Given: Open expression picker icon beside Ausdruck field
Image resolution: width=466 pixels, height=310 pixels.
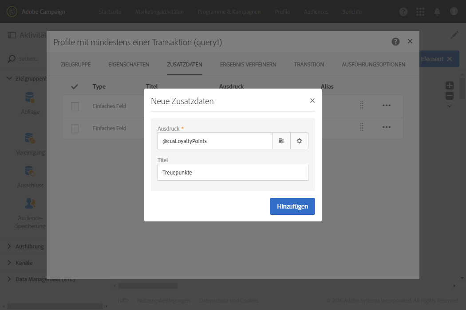Looking at the screenshot, I should pos(281,141).
